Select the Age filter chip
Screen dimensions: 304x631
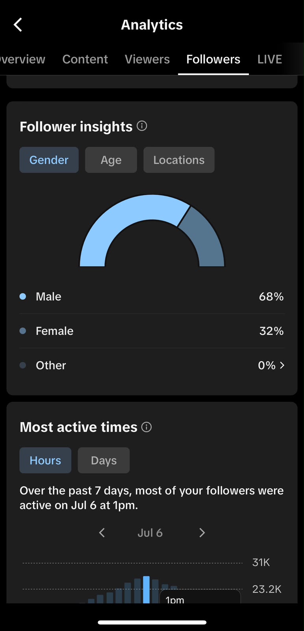[x=111, y=160]
